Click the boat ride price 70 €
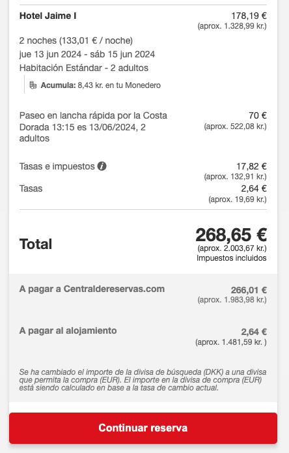This screenshot has height=453, width=289. point(258,115)
